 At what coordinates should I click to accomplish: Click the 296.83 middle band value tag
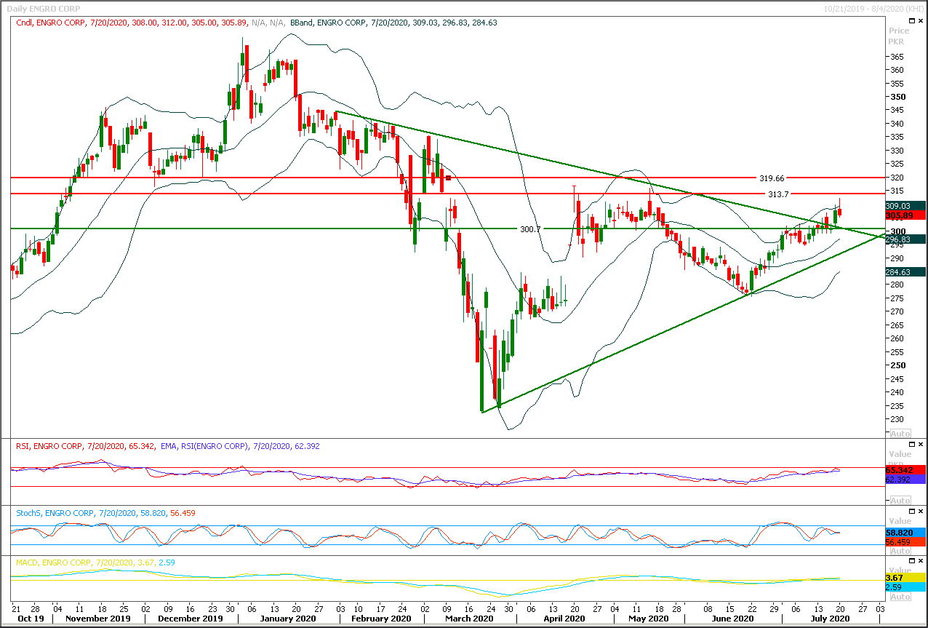pyautogui.click(x=906, y=239)
